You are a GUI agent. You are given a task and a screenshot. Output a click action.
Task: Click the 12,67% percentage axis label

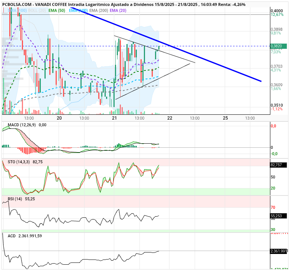pyautogui.click(x=277, y=14)
